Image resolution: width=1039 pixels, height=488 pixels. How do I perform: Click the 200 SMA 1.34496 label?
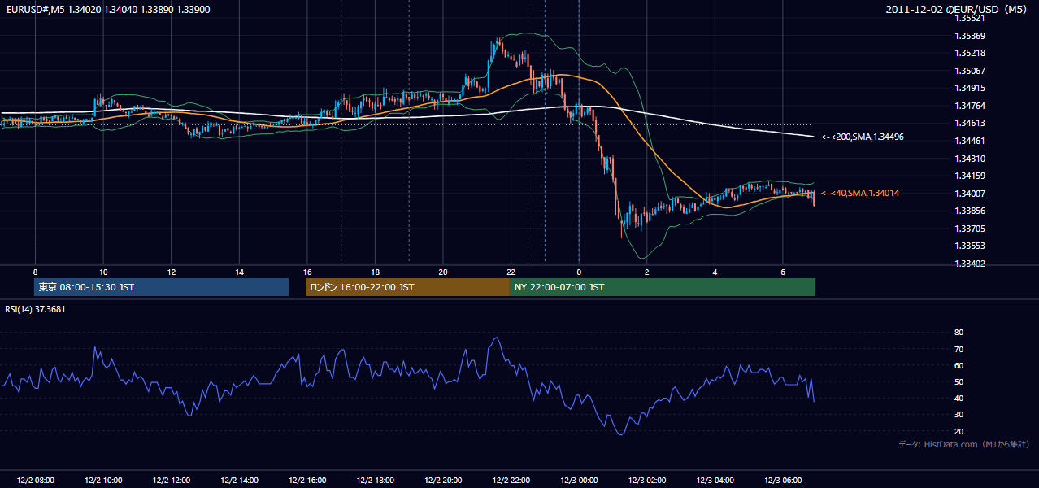[x=863, y=137]
